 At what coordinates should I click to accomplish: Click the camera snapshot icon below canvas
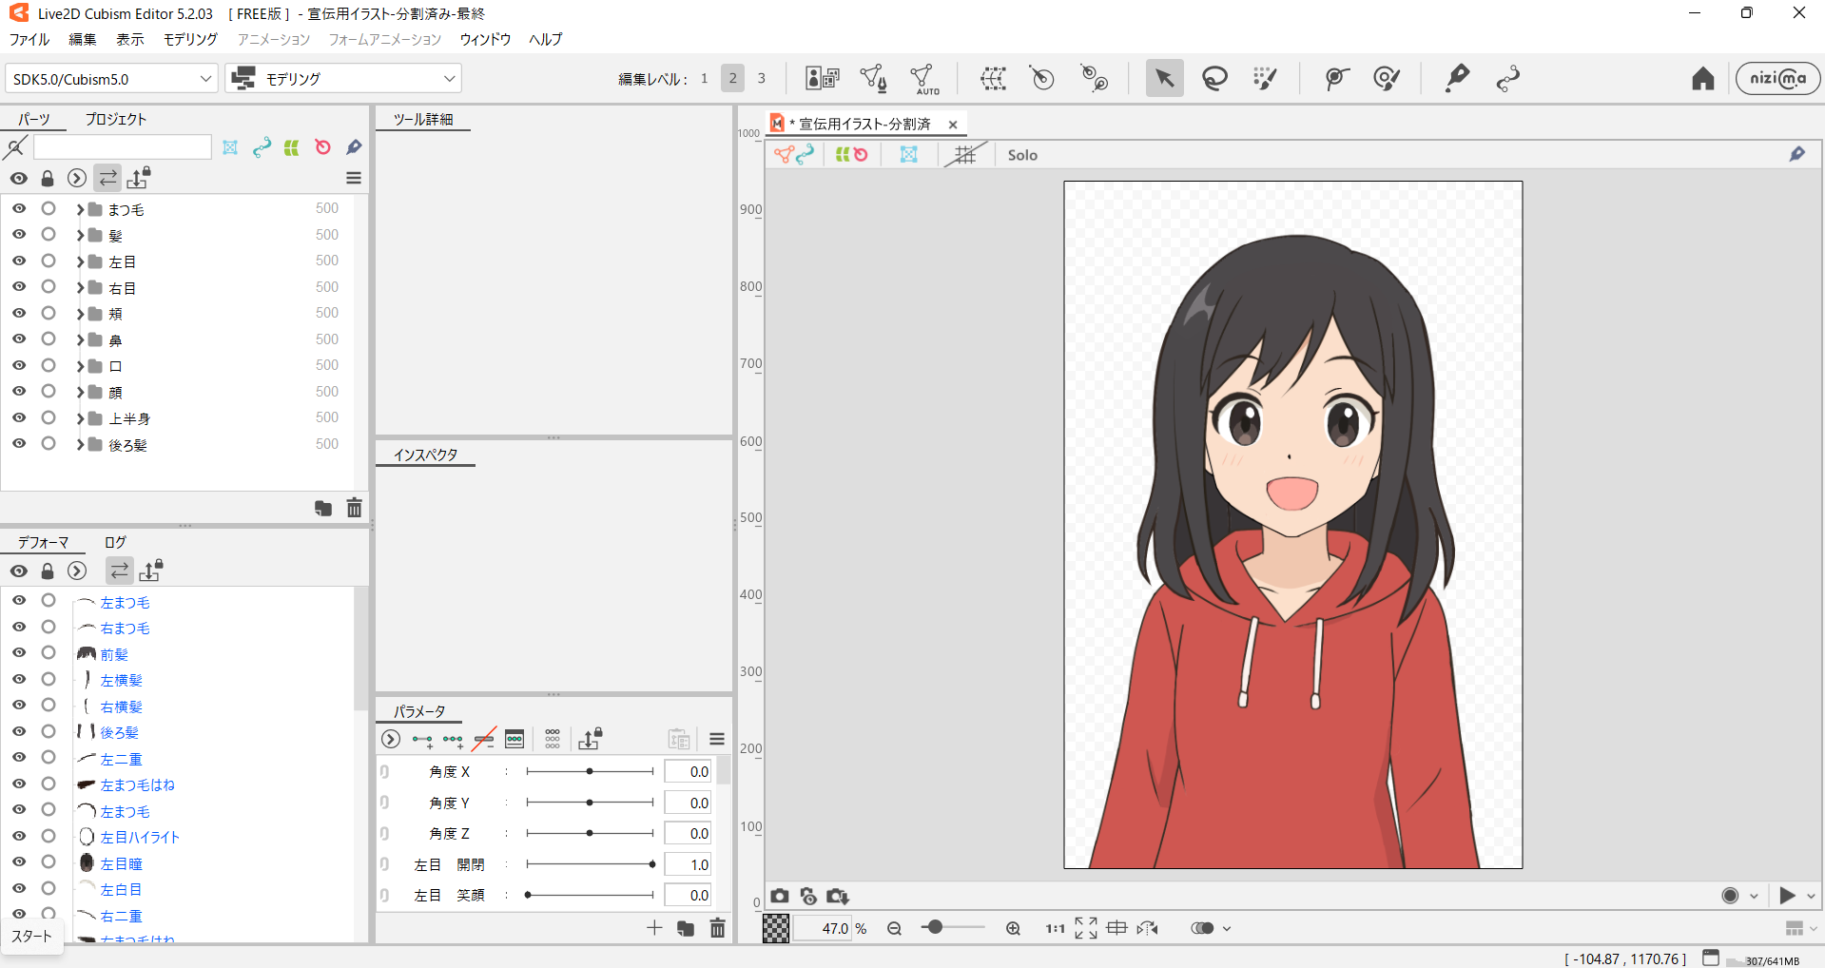[780, 896]
